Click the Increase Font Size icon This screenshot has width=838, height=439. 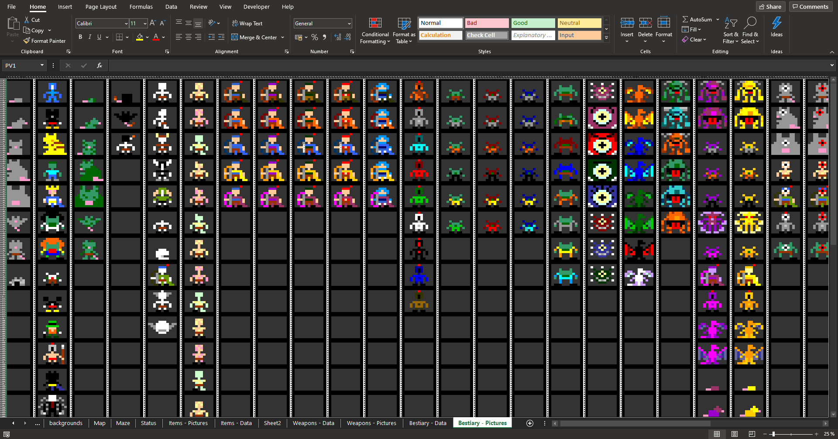coord(152,23)
